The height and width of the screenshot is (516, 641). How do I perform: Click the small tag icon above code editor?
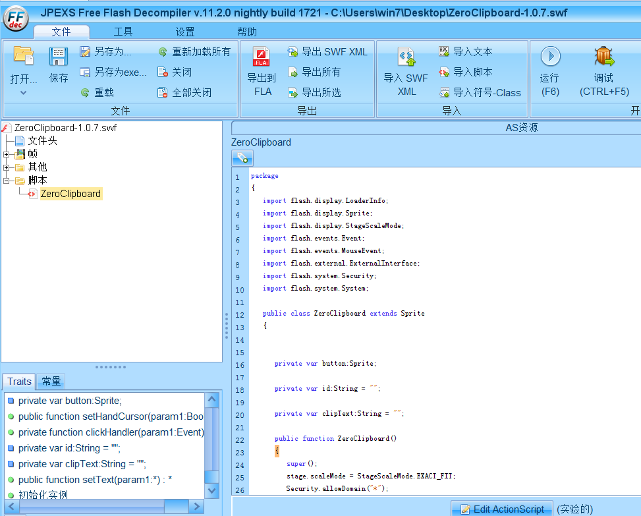(x=242, y=158)
